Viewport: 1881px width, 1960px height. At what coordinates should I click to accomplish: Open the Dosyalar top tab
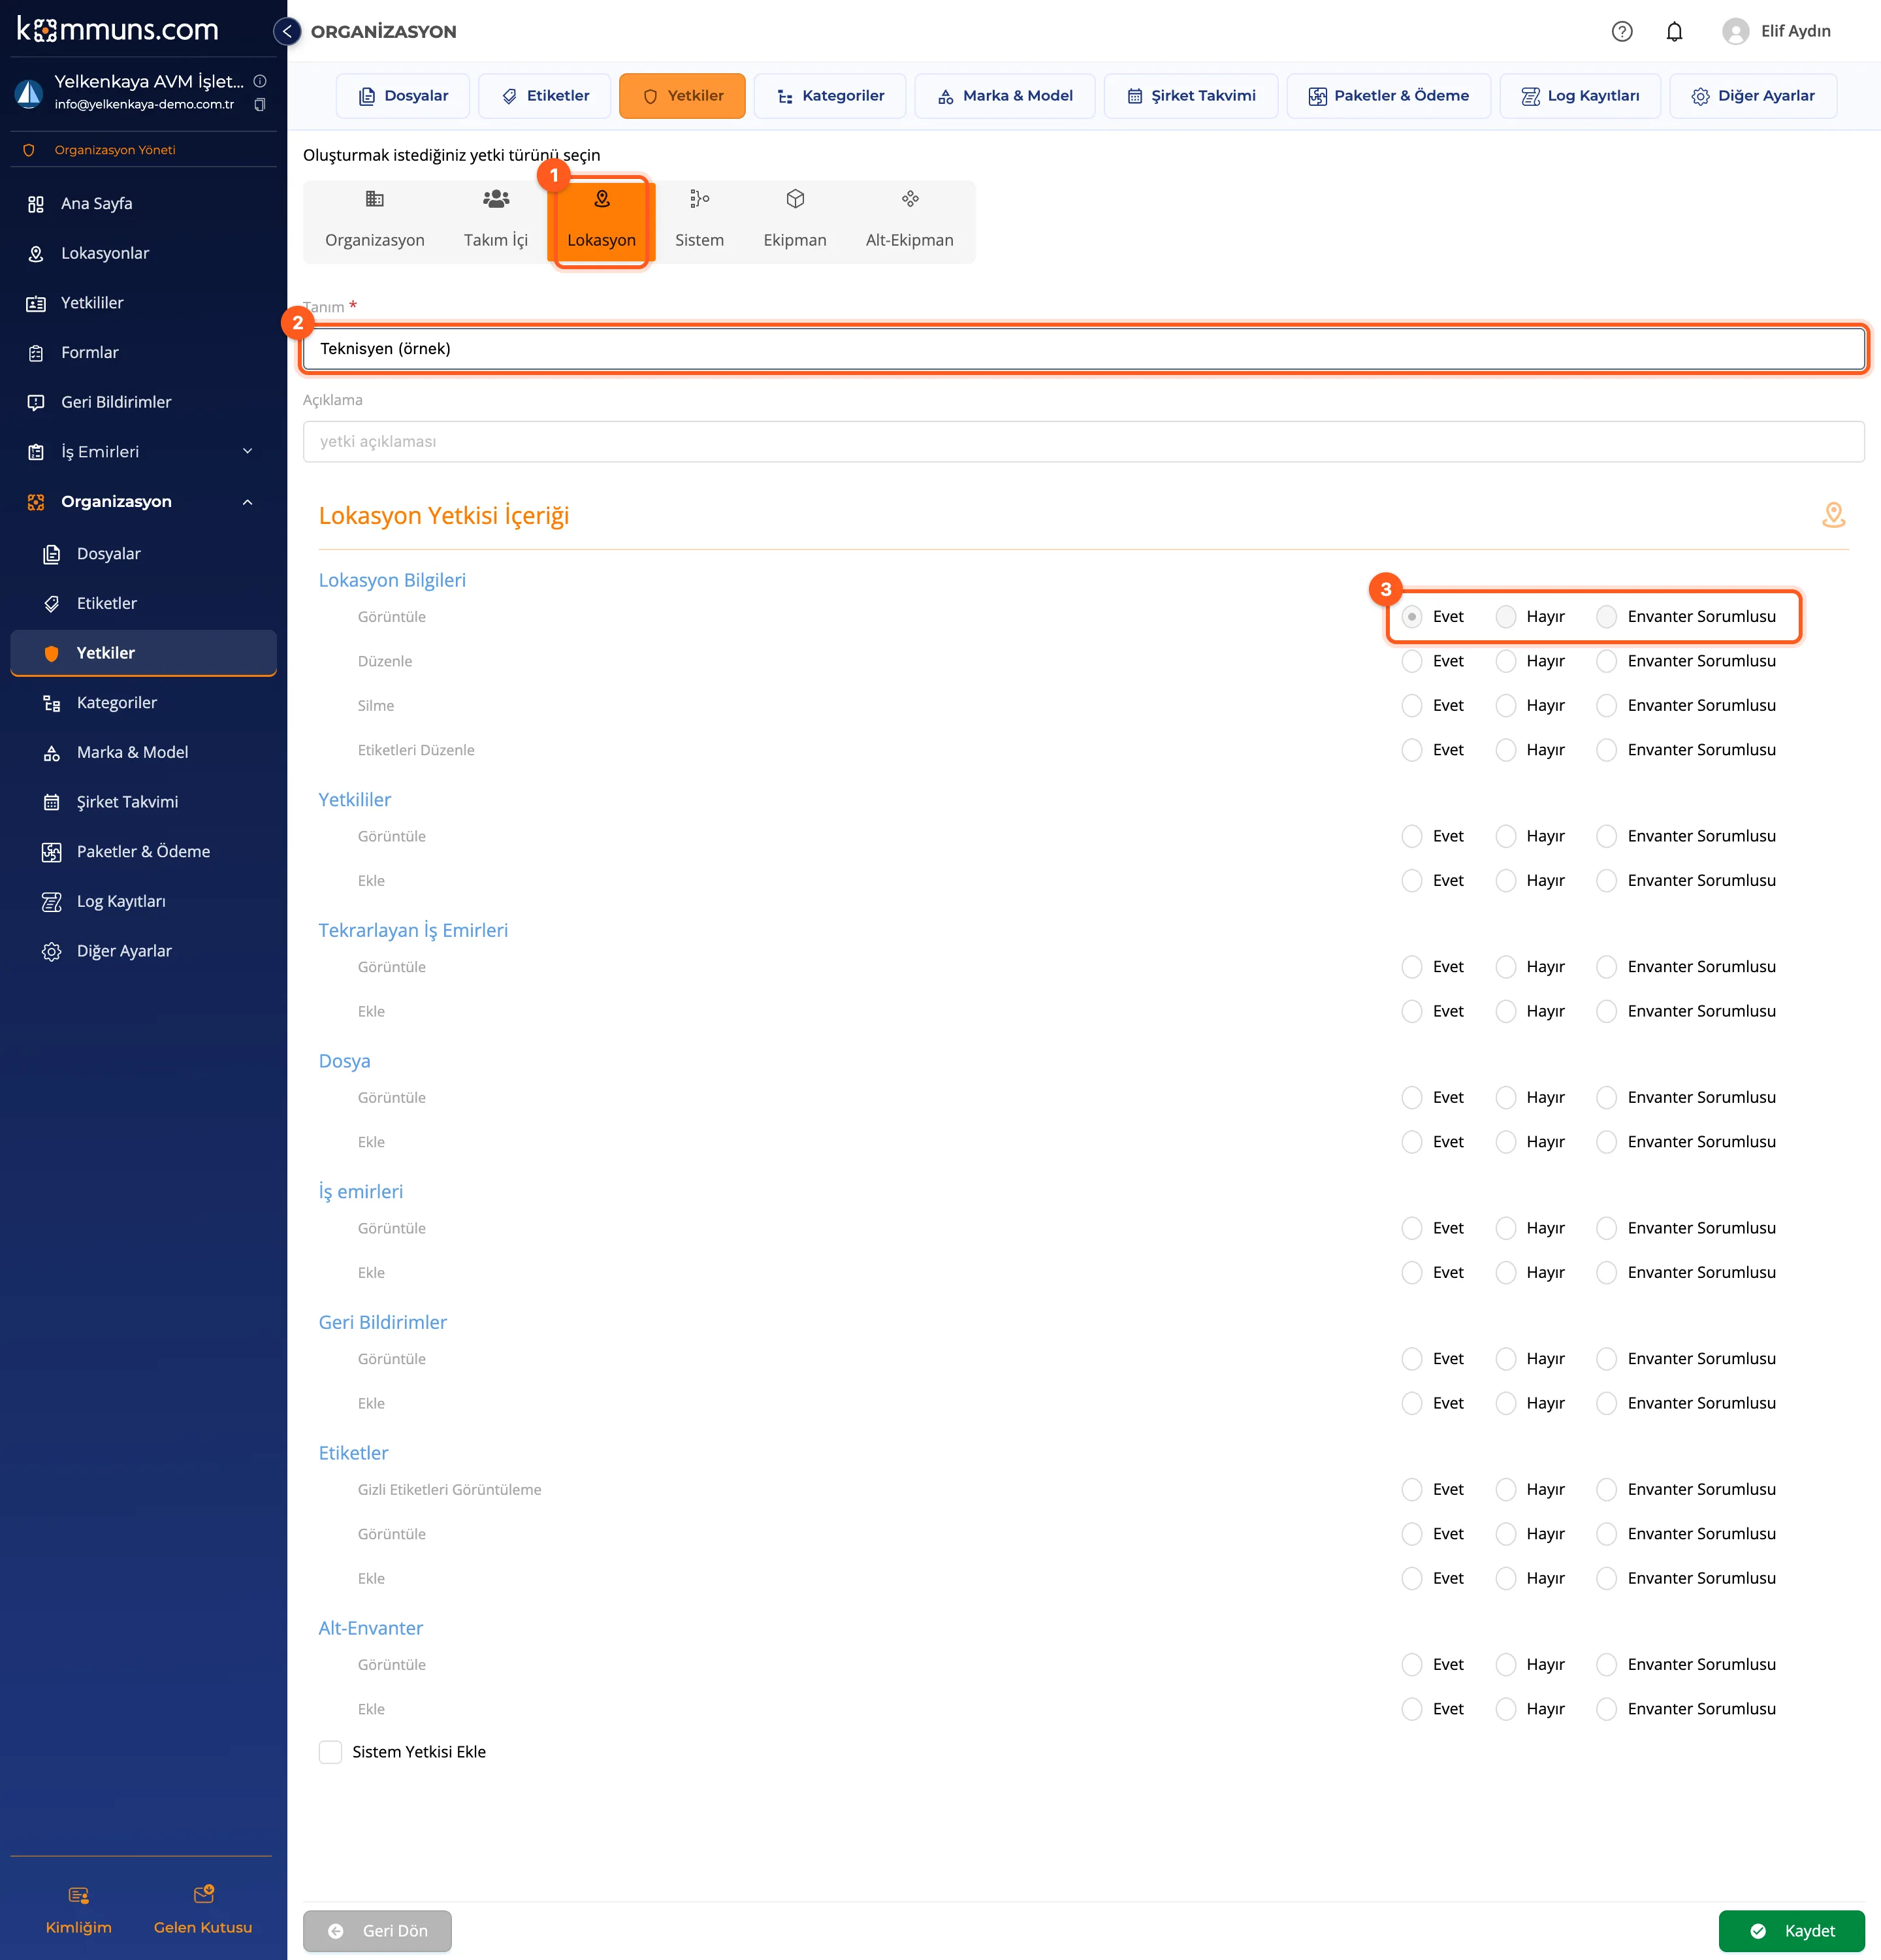404,96
